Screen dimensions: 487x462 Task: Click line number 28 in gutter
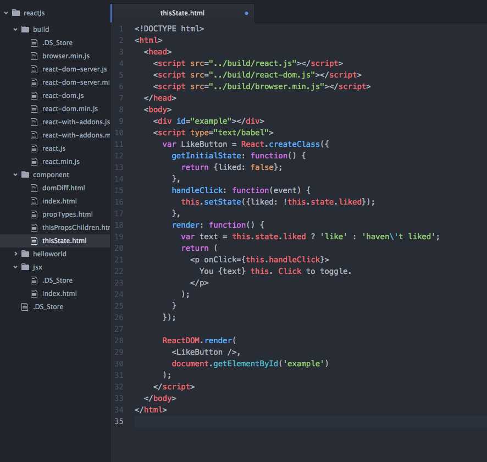(119, 340)
